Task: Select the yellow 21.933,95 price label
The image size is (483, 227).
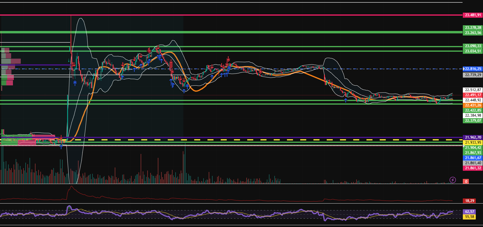Action: (473, 143)
